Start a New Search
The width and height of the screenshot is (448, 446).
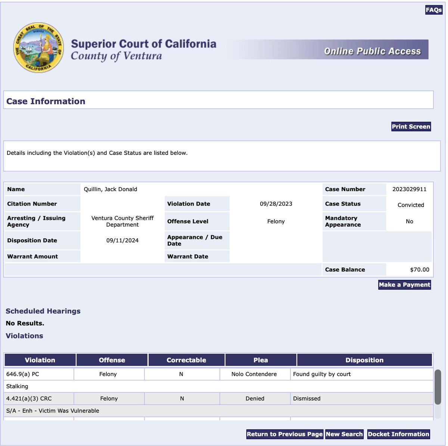click(x=344, y=434)
